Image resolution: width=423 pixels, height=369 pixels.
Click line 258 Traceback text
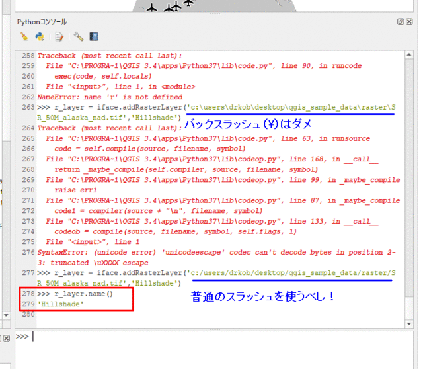[110, 56]
